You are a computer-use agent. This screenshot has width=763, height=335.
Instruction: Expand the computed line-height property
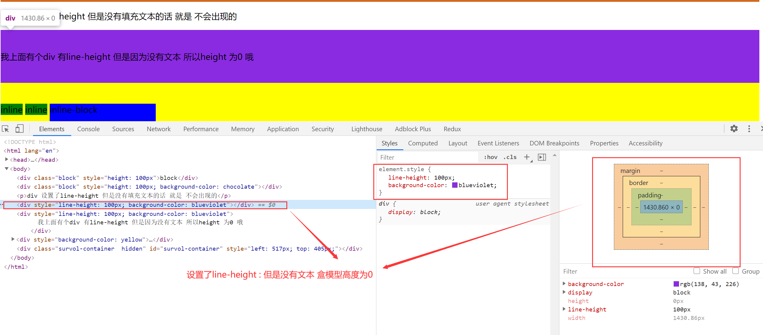564,309
